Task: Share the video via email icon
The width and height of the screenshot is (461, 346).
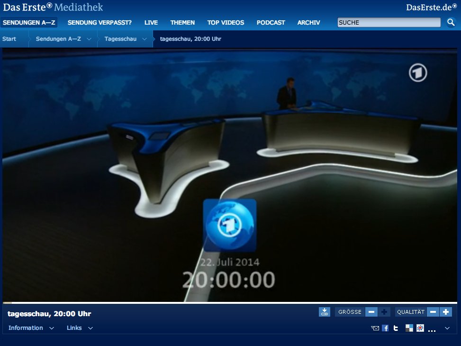Action: (375, 328)
